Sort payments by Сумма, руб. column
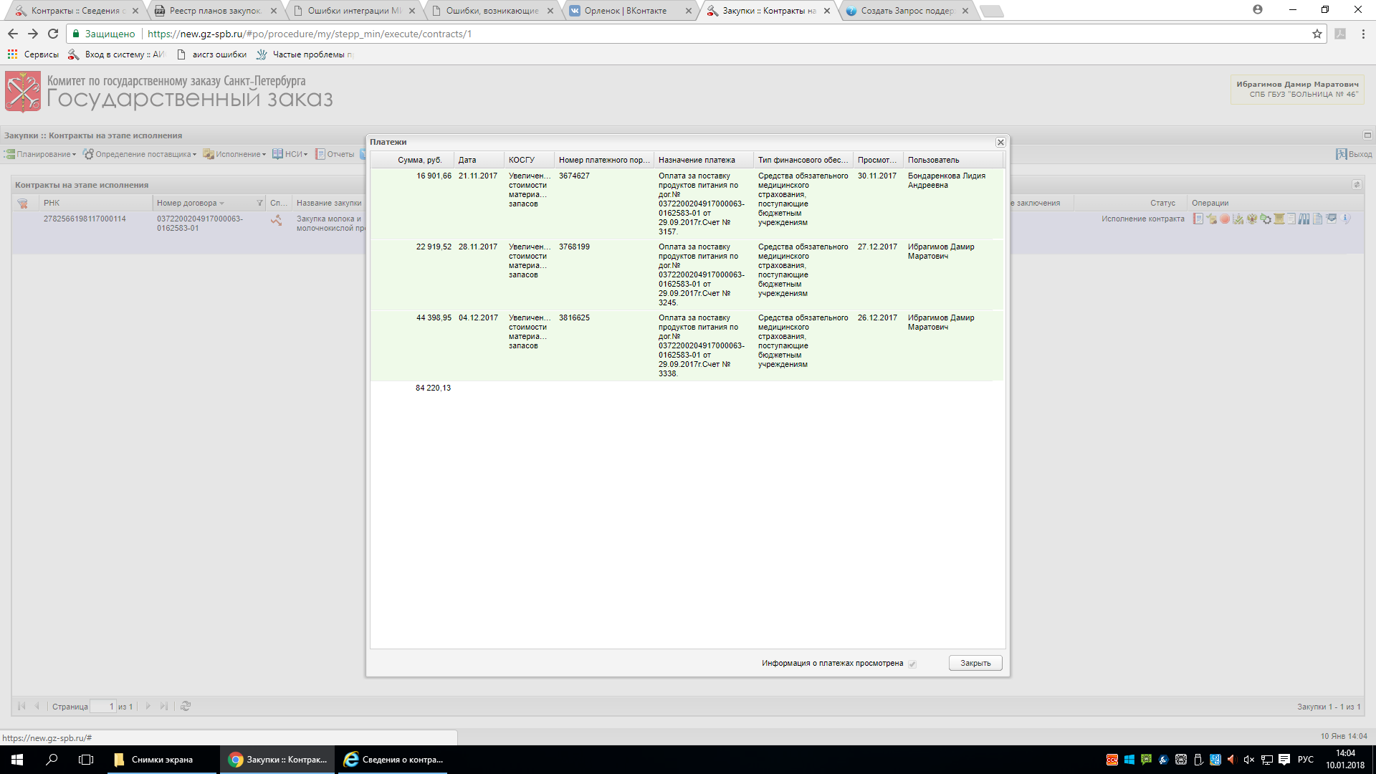1376x774 pixels. pos(419,160)
